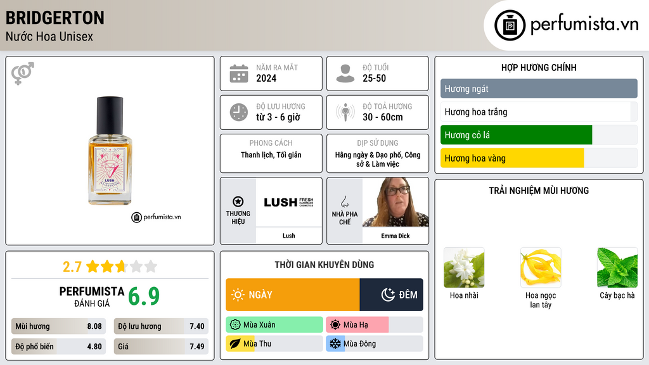
Task: Click the snowflake icon for Mùa Đông
Action: tap(335, 343)
